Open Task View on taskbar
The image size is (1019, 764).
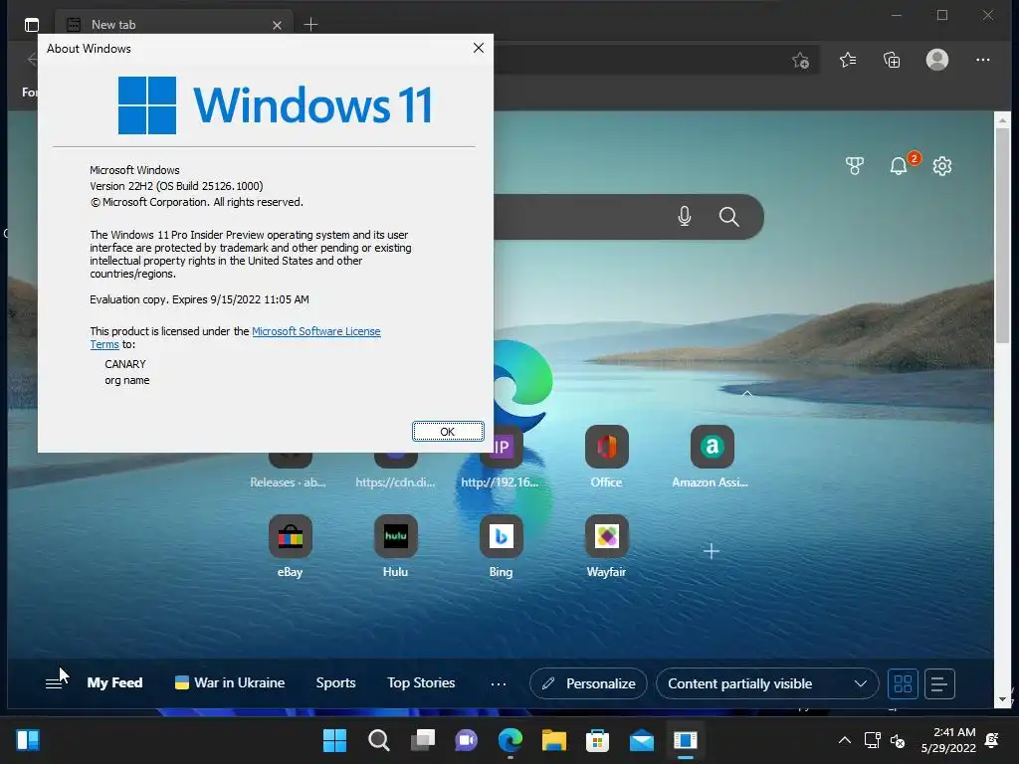tap(422, 740)
